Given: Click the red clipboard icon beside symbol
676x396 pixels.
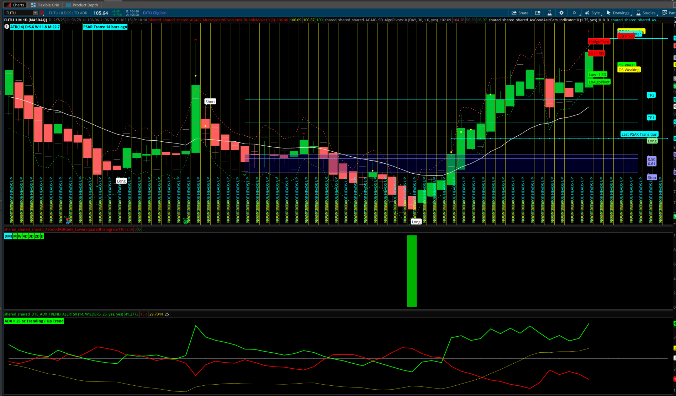Looking at the screenshot, I should tap(42, 13).
